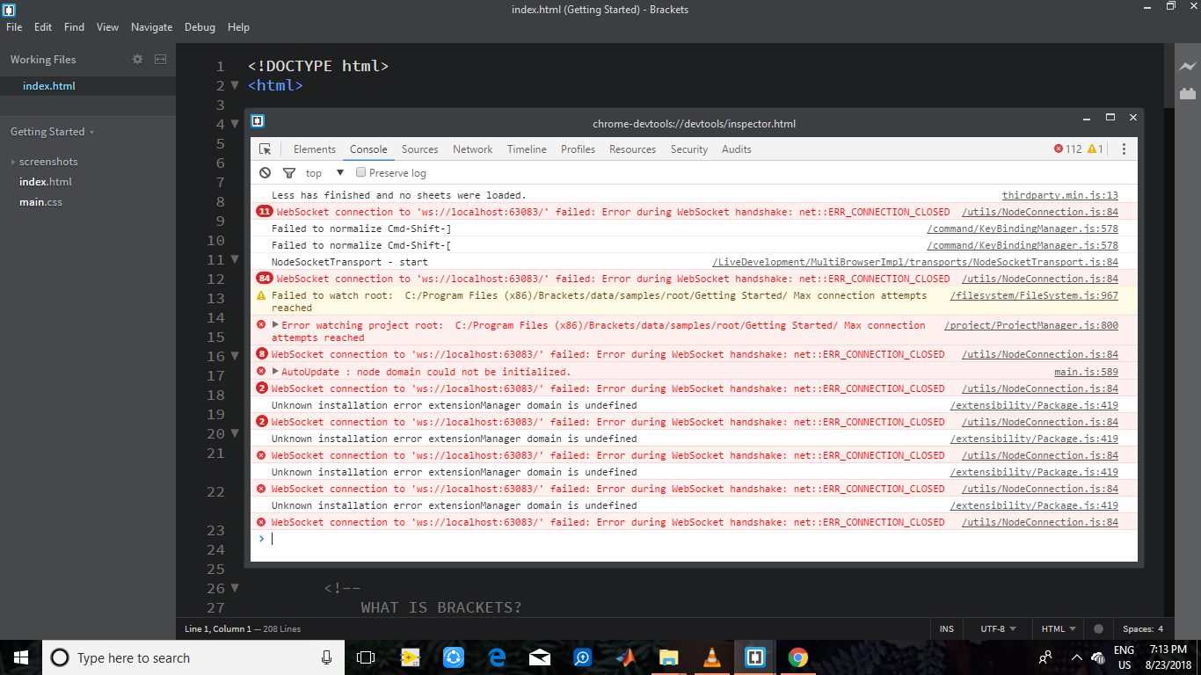Toggle INS insert mode in status bar
This screenshot has height=675, width=1201.
[947, 628]
